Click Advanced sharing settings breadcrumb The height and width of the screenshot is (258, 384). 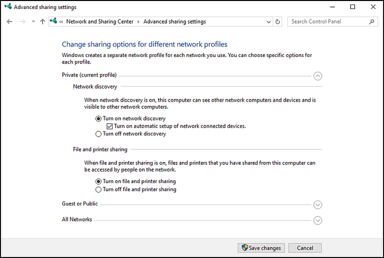pos(174,21)
